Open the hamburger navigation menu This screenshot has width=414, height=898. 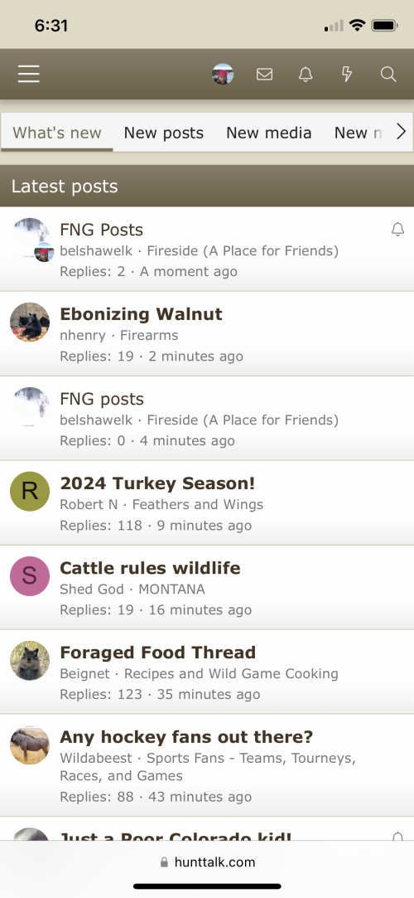click(x=29, y=74)
